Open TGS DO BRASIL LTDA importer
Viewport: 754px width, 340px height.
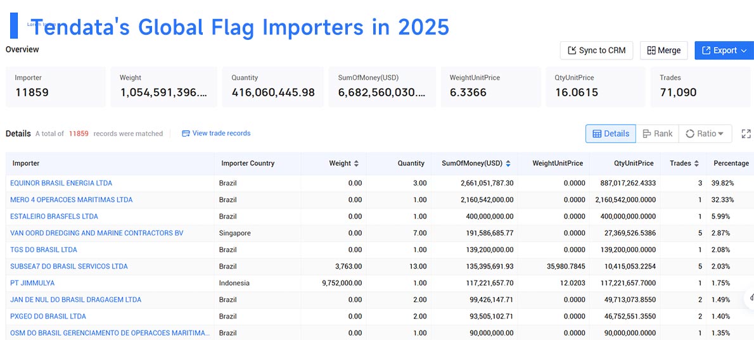43,249
